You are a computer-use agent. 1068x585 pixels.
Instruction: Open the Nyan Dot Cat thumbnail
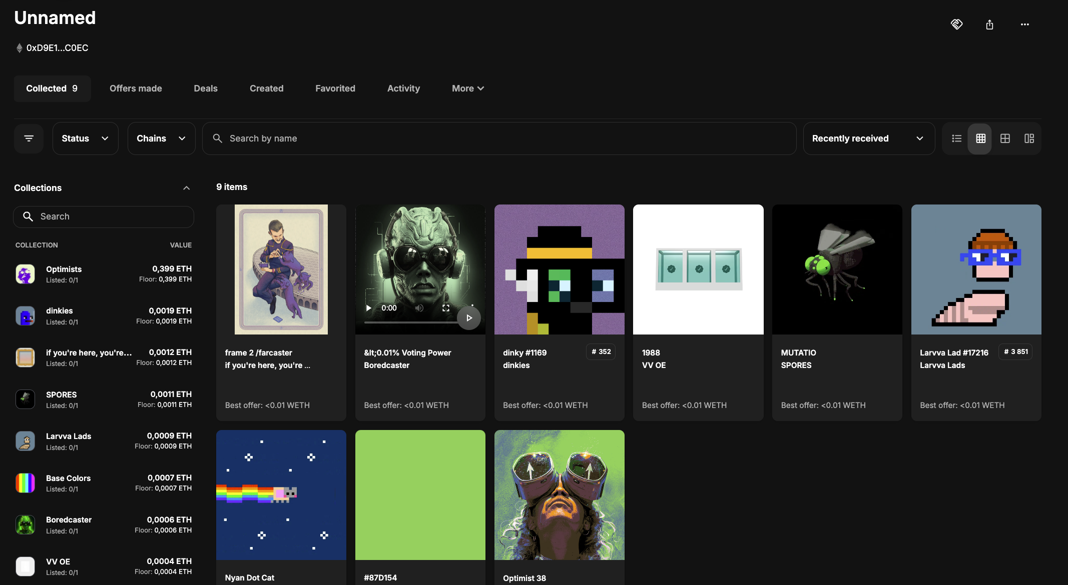pyautogui.click(x=281, y=495)
